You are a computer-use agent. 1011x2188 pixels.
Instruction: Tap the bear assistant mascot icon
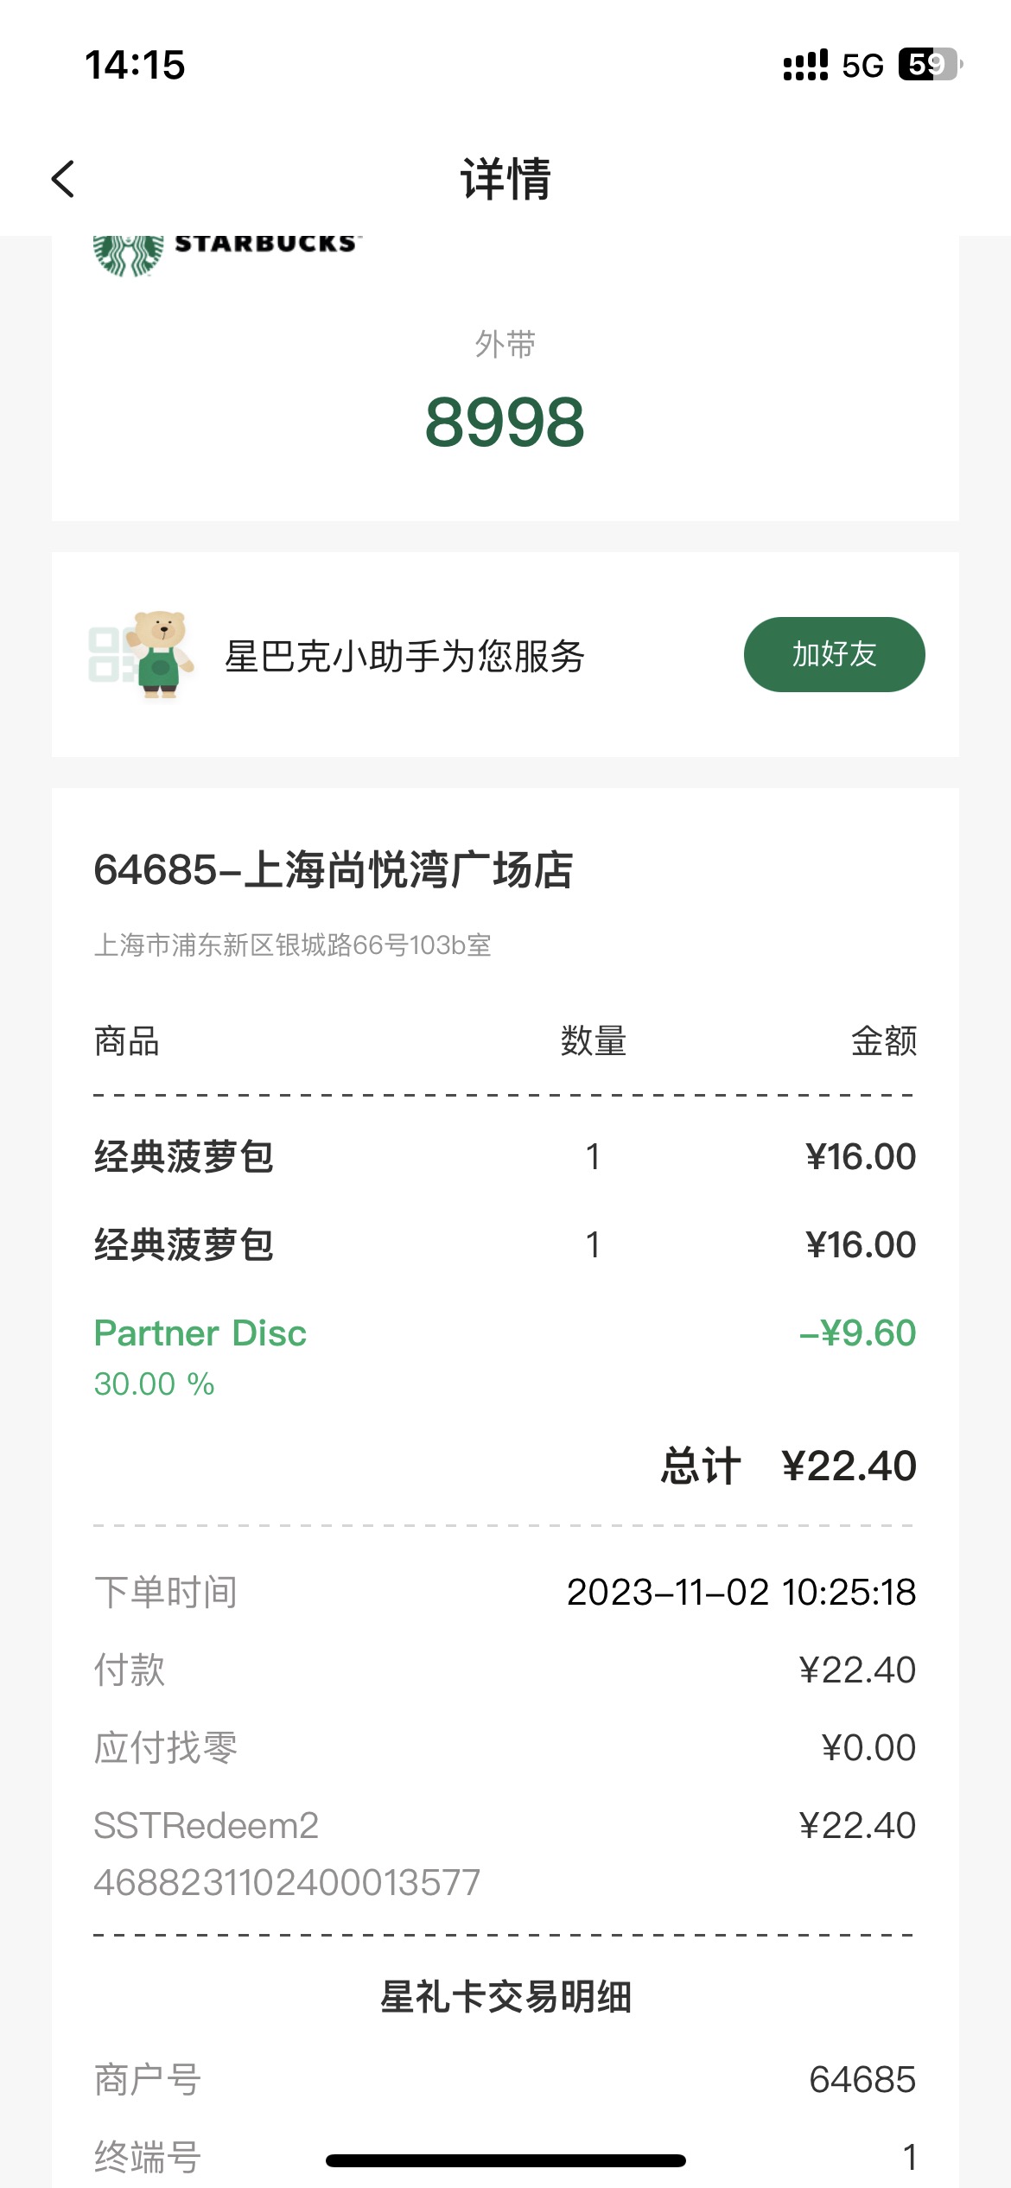point(160,654)
